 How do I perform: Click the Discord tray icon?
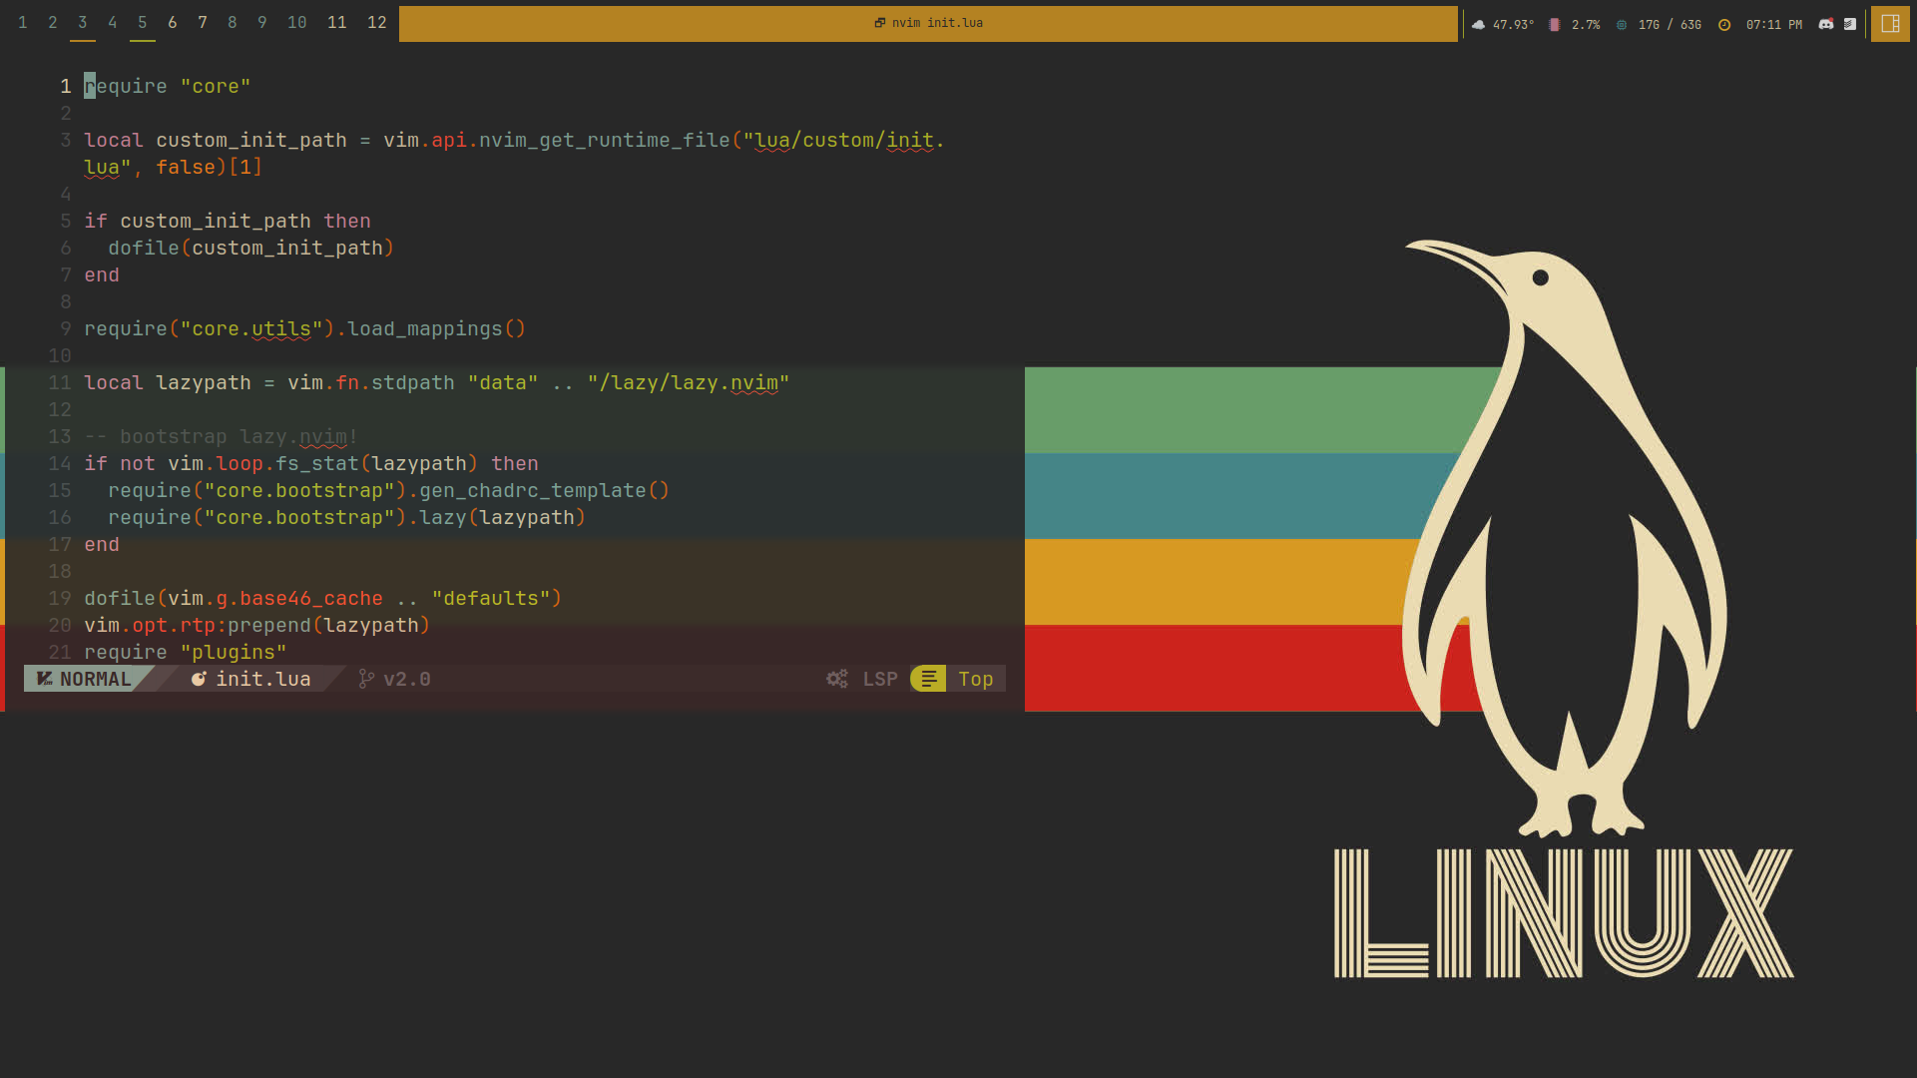[x=1825, y=24]
